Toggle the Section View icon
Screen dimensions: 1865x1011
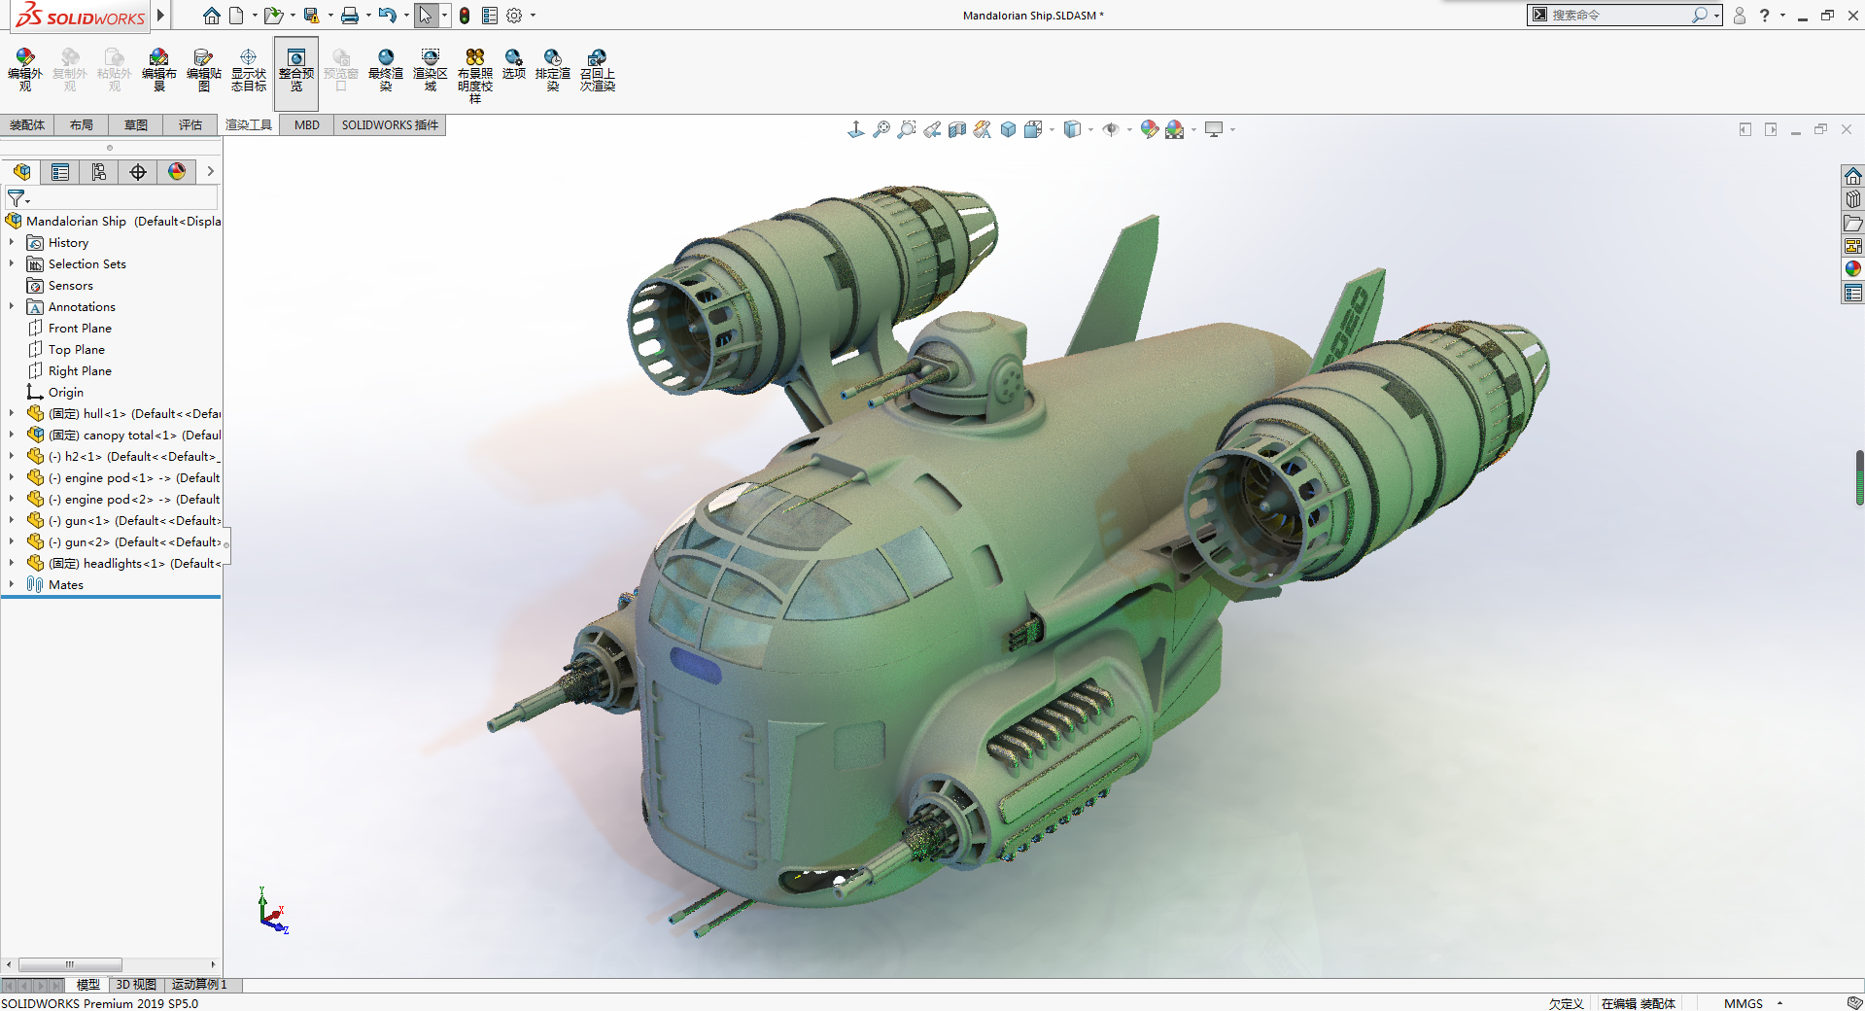[x=957, y=129]
